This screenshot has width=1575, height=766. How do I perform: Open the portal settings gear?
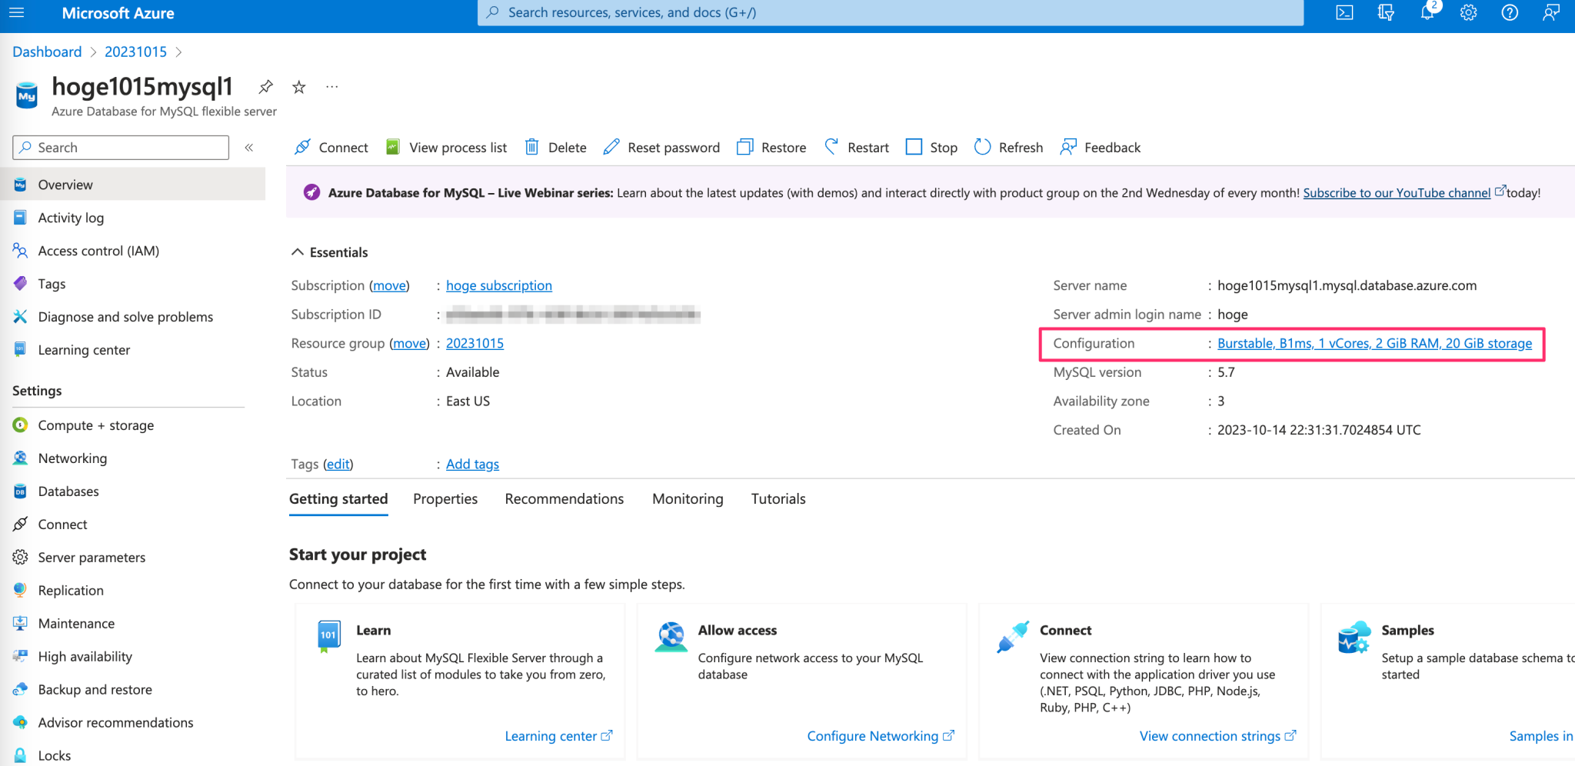pyautogui.click(x=1468, y=12)
